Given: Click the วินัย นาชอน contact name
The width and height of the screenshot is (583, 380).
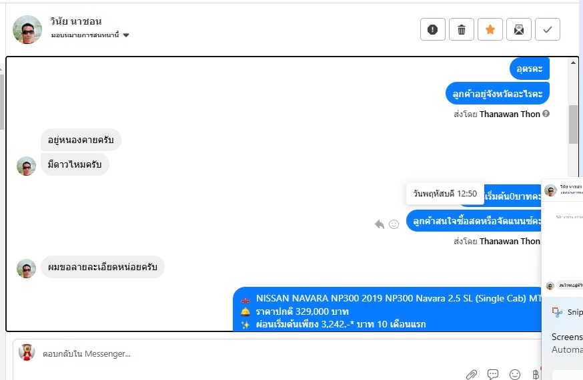Looking at the screenshot, I should coord(76,21).
